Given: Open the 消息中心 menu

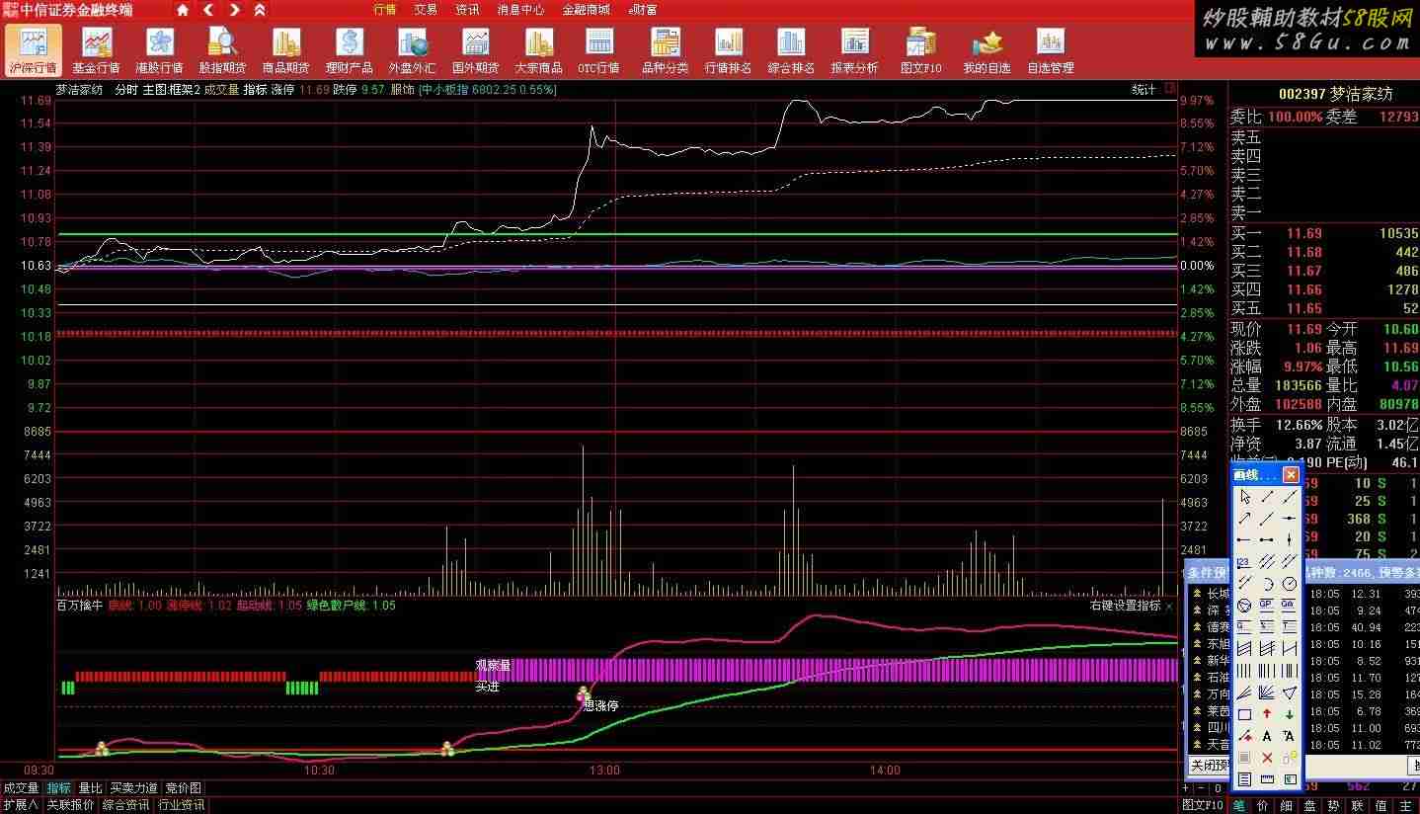Looking at the screenshot, I should click(x=520, y=10).
